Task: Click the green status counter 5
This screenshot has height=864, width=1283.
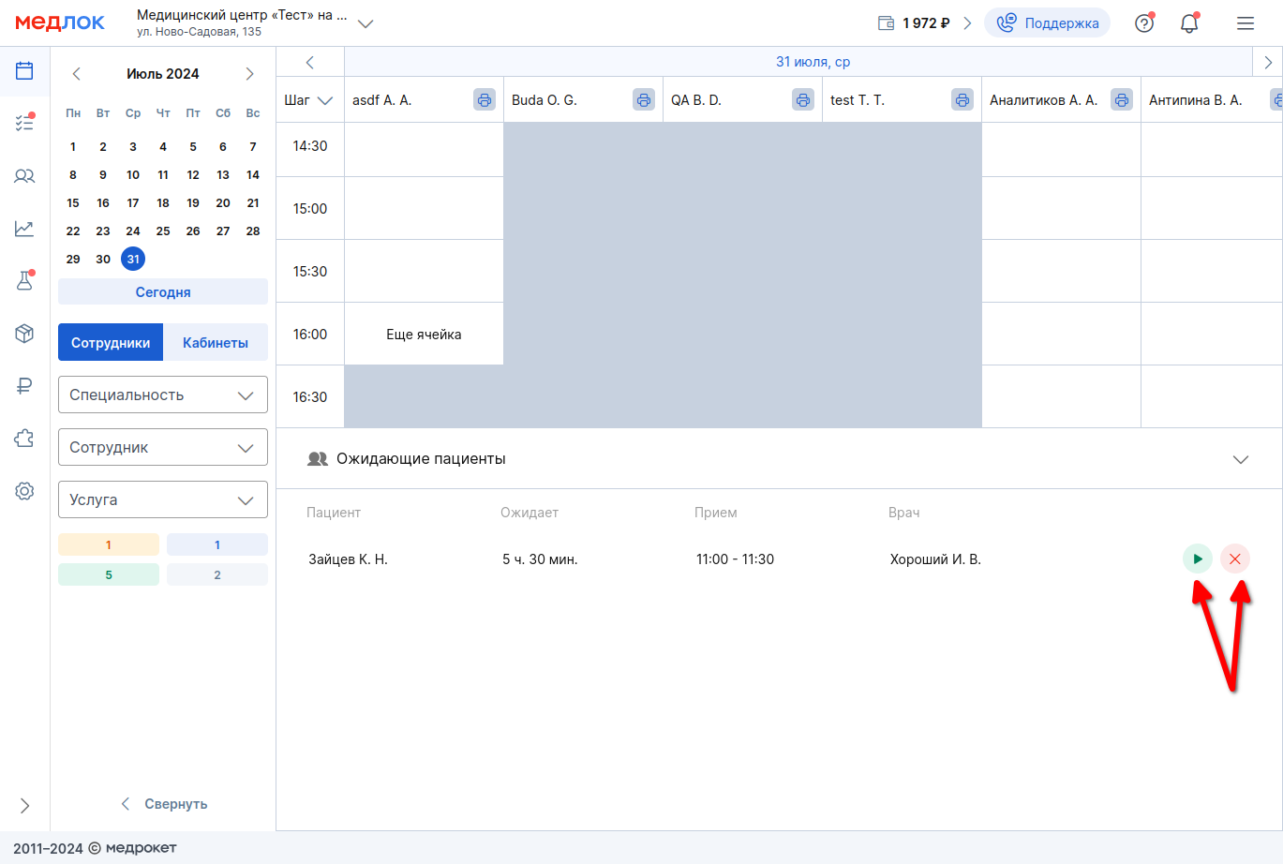Action: click(x=109, y=575)
